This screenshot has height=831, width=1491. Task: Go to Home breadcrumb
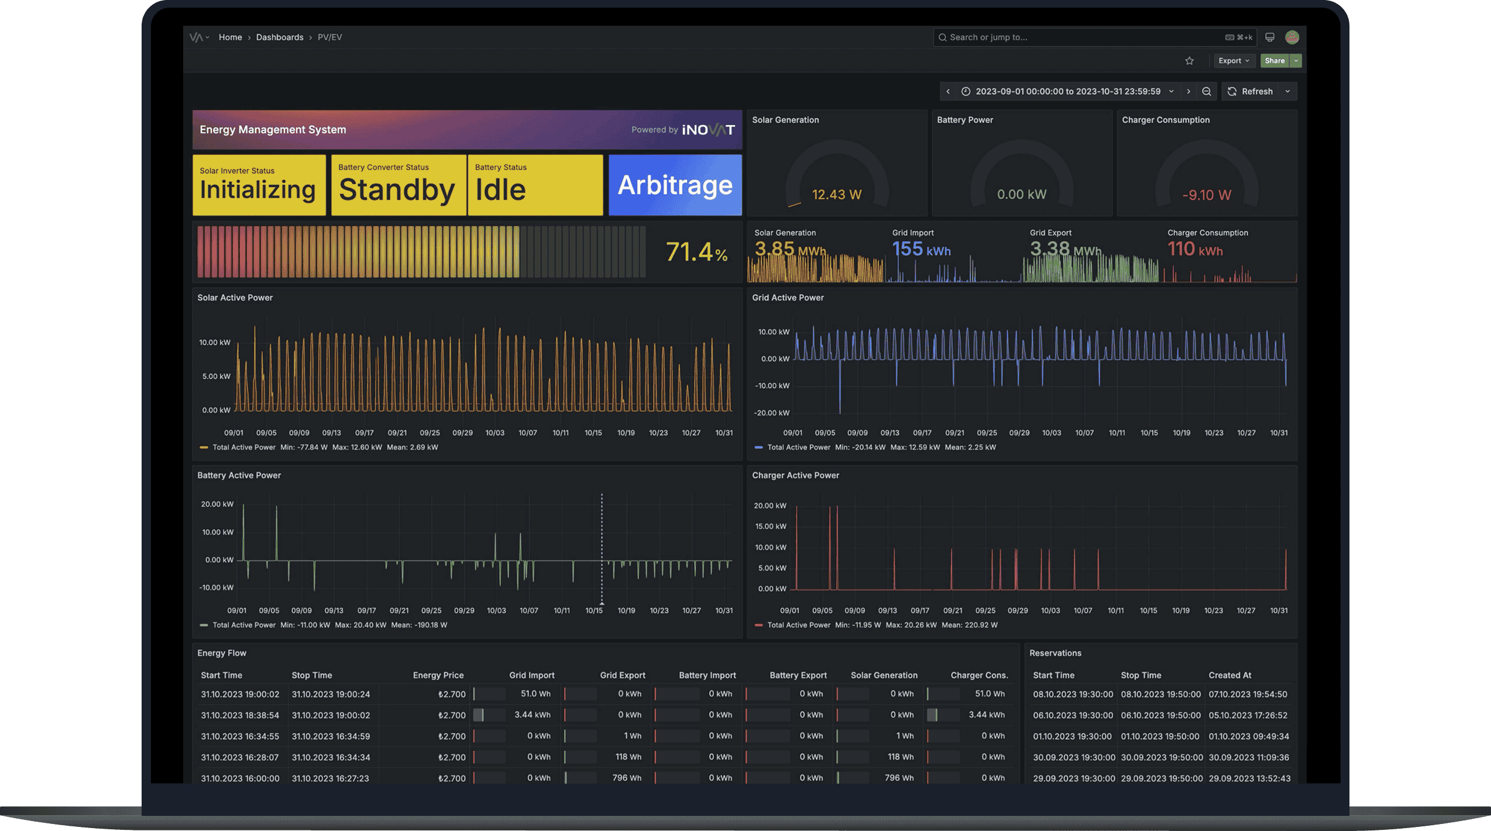point(230,37)
